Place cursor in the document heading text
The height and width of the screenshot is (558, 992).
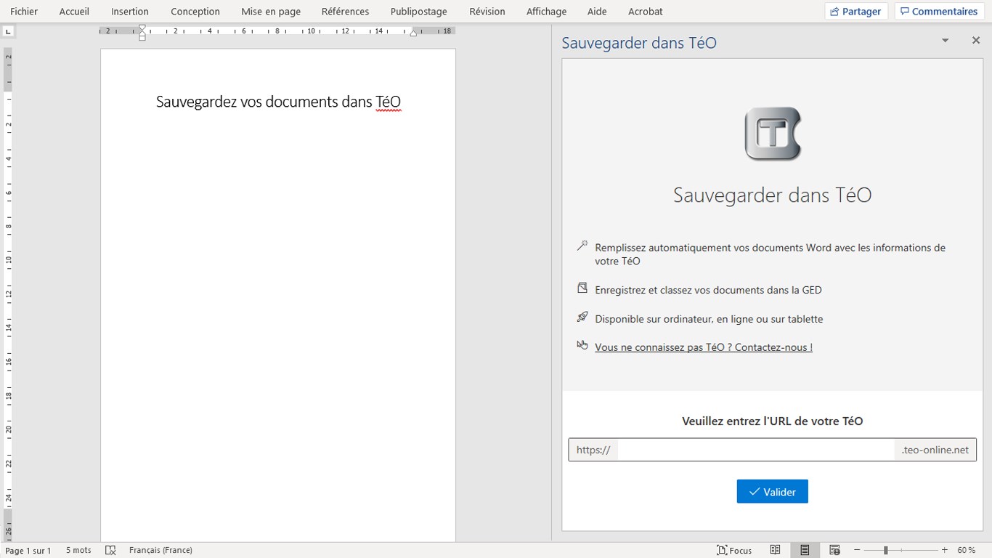[x=278, y=102]
